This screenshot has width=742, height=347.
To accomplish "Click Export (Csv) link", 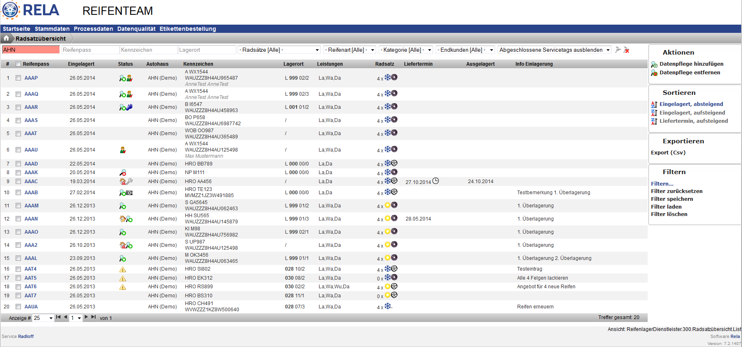I will (668, 152).
